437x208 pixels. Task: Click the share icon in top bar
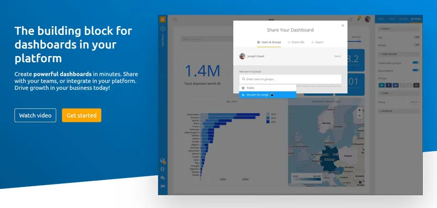pyautogui.click(x=351, y=20)
